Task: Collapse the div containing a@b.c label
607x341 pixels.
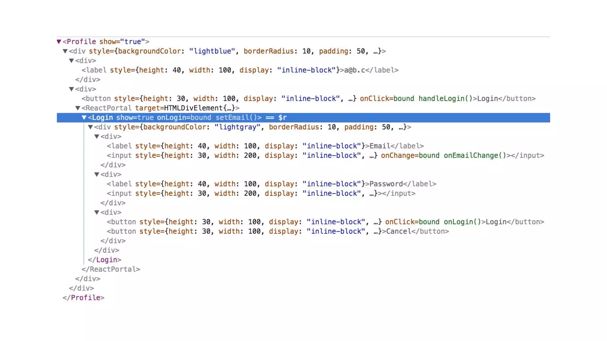Action: point(71,61)
